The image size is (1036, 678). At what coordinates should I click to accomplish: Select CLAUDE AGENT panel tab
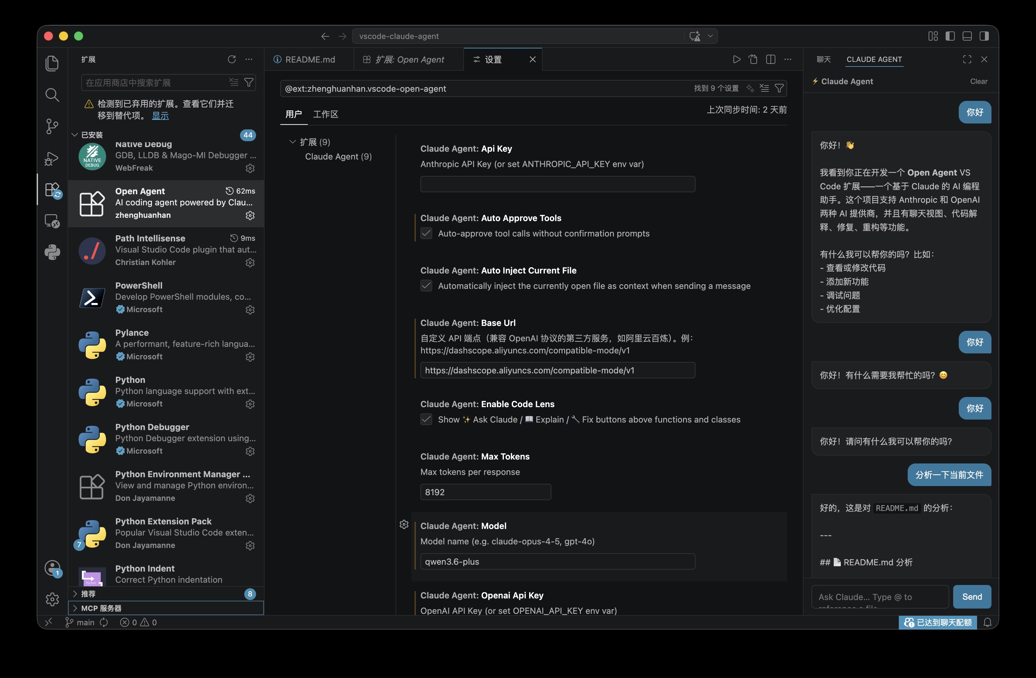(x=874, y=59)
